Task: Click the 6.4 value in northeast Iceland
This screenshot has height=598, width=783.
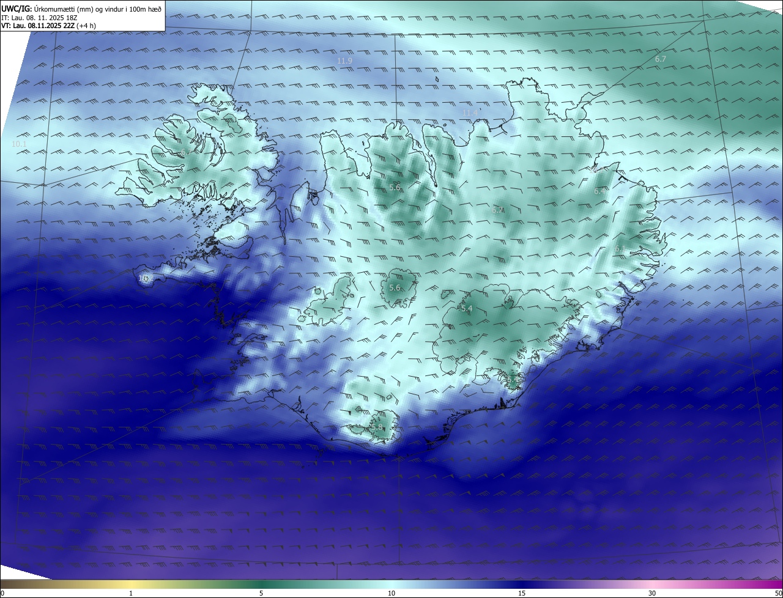Action: (x=599, y=191)
